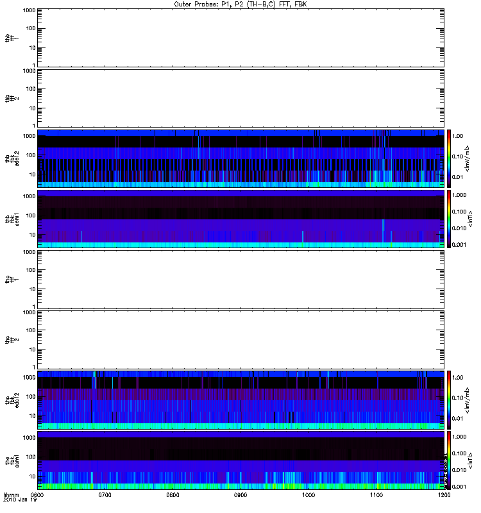Viewport: 481px width, 513px height.
Task: Click the 1200 time axis label
Action: pos(444,495)
